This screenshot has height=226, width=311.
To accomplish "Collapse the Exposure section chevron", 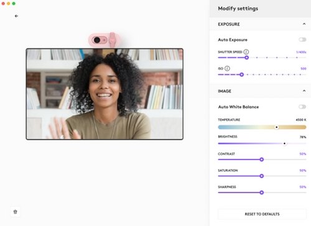I will [x=304, y=24].
